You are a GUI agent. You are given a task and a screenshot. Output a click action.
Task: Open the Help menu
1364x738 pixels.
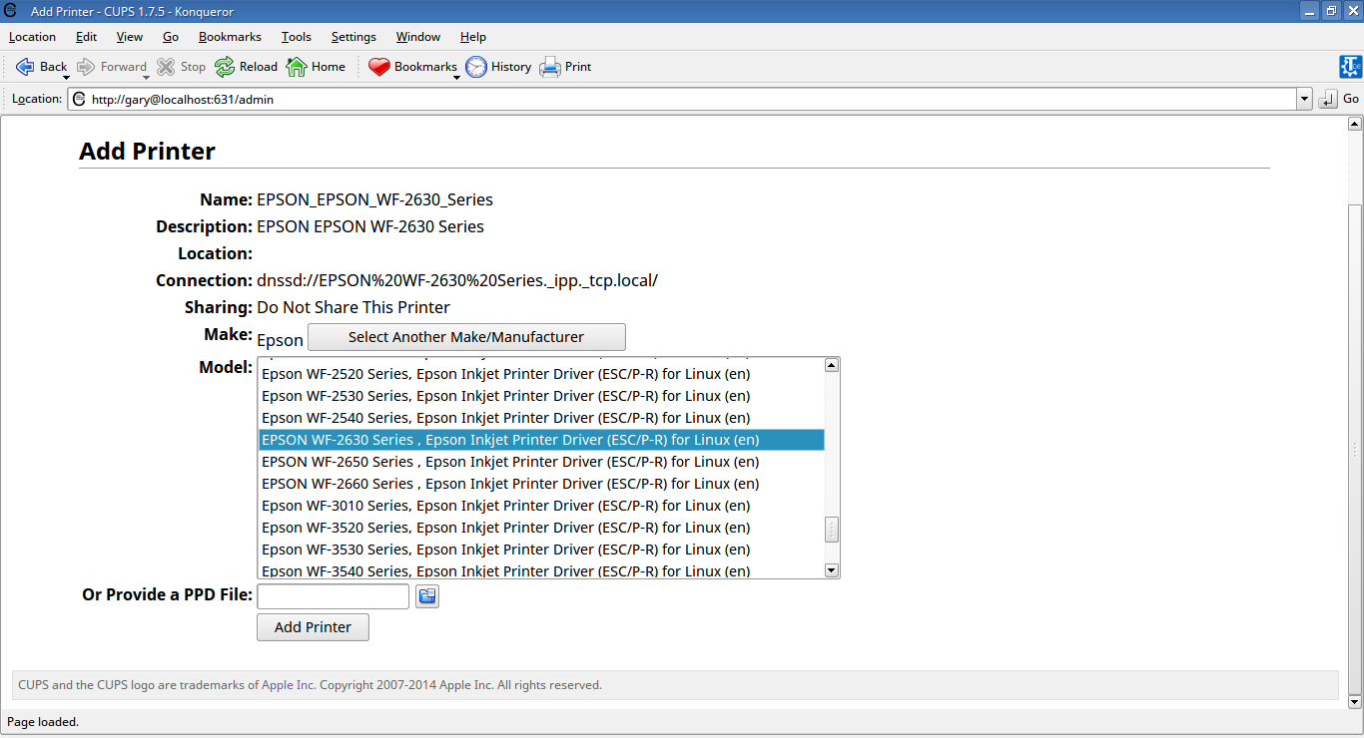click(x=473, y=37)
